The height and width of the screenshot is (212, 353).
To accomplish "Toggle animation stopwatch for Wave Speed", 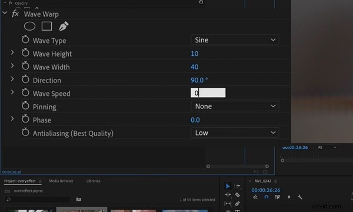I will coord(25,92).
